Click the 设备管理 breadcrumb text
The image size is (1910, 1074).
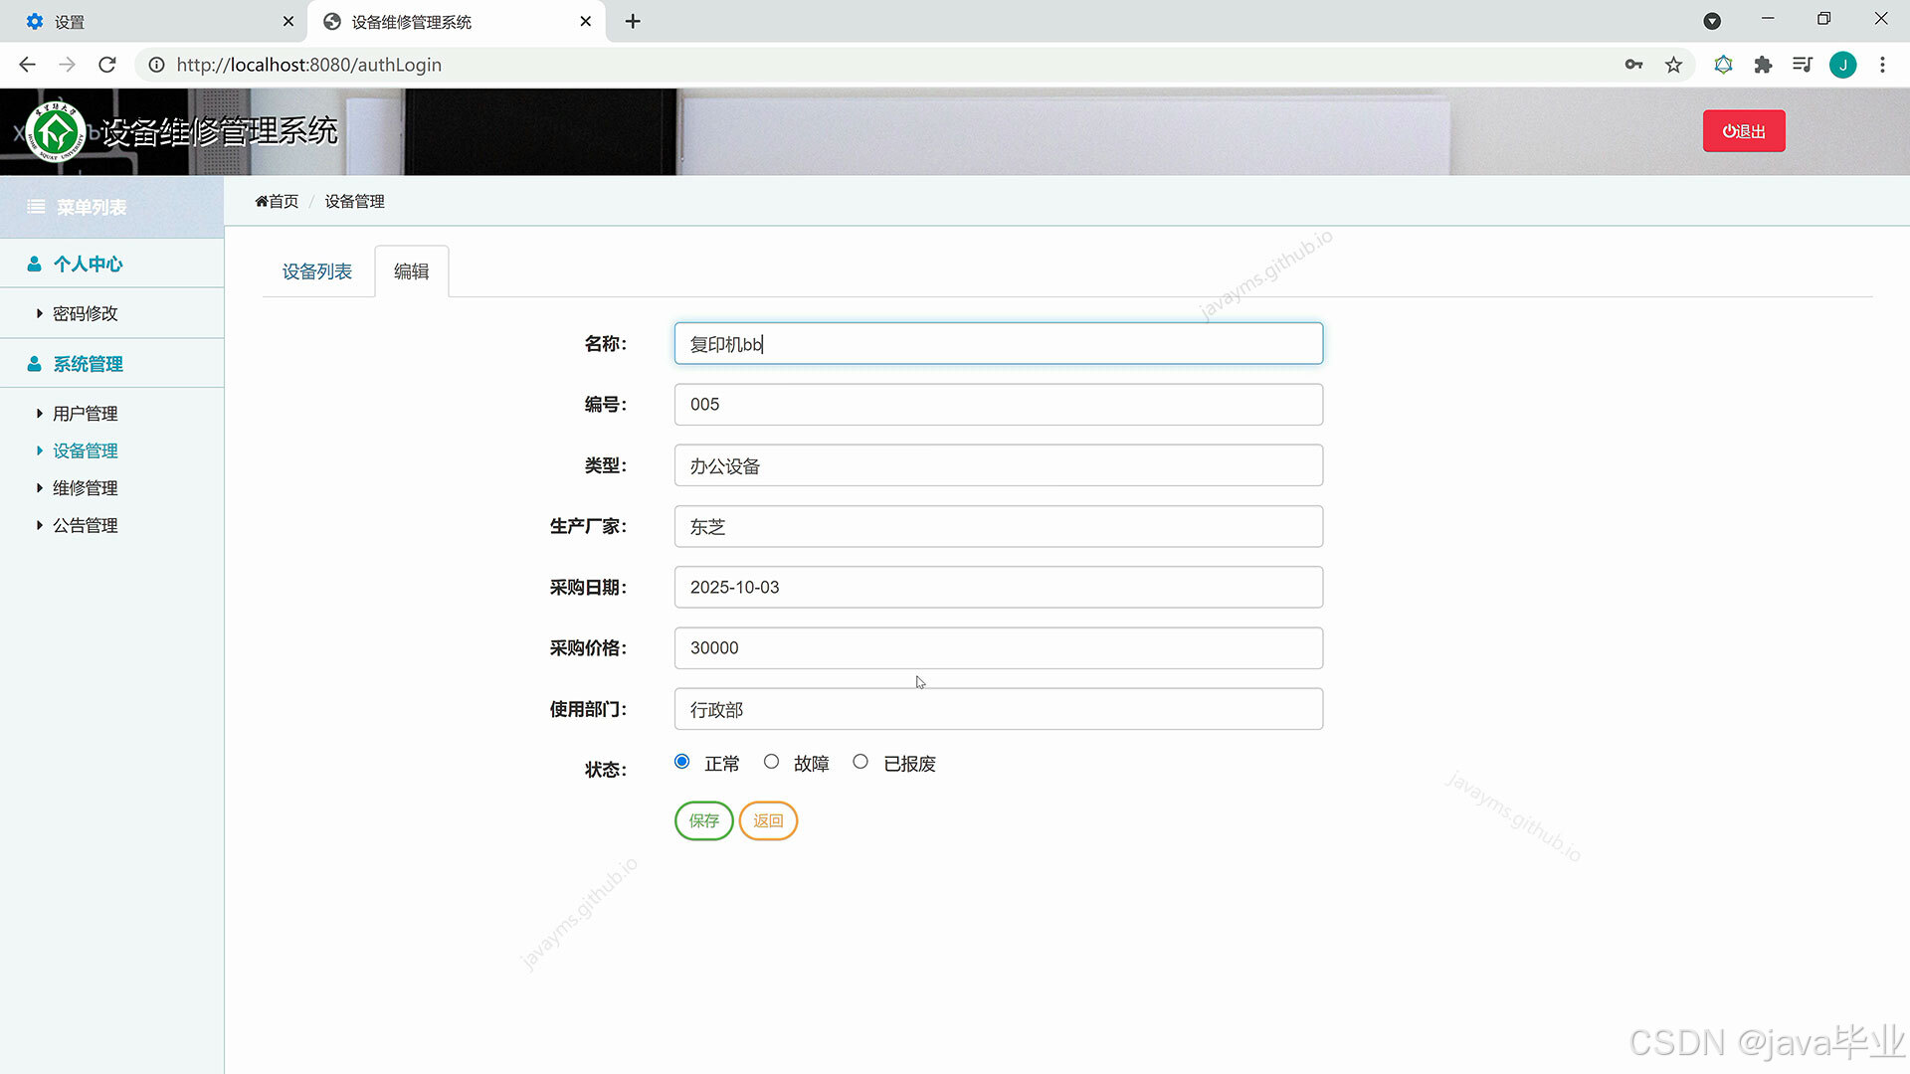pos(354,201)
